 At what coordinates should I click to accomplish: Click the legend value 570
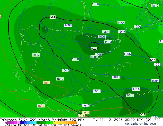60,125
